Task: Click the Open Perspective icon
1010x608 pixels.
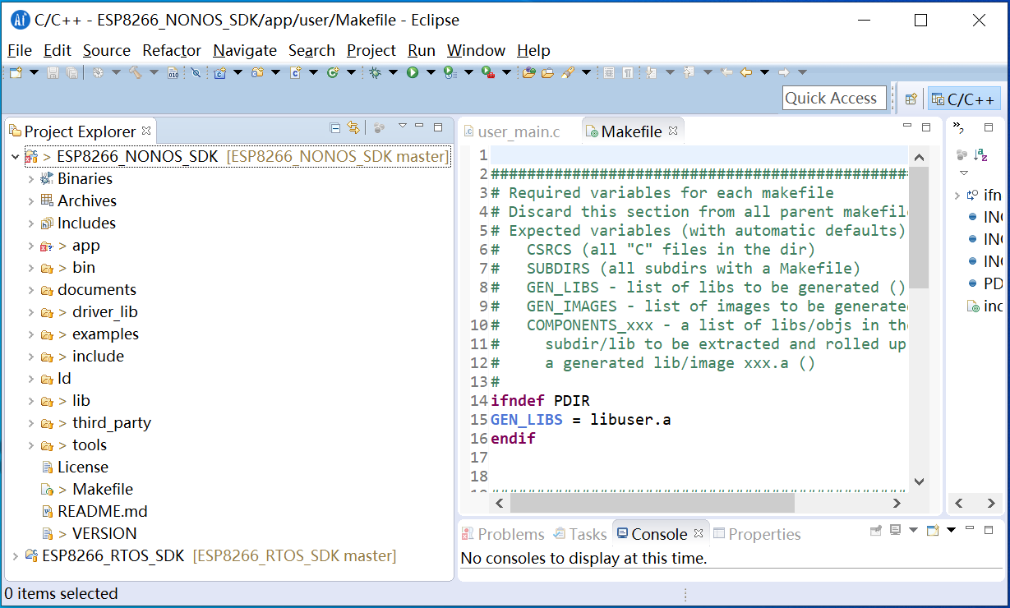Action: (911, 99)
